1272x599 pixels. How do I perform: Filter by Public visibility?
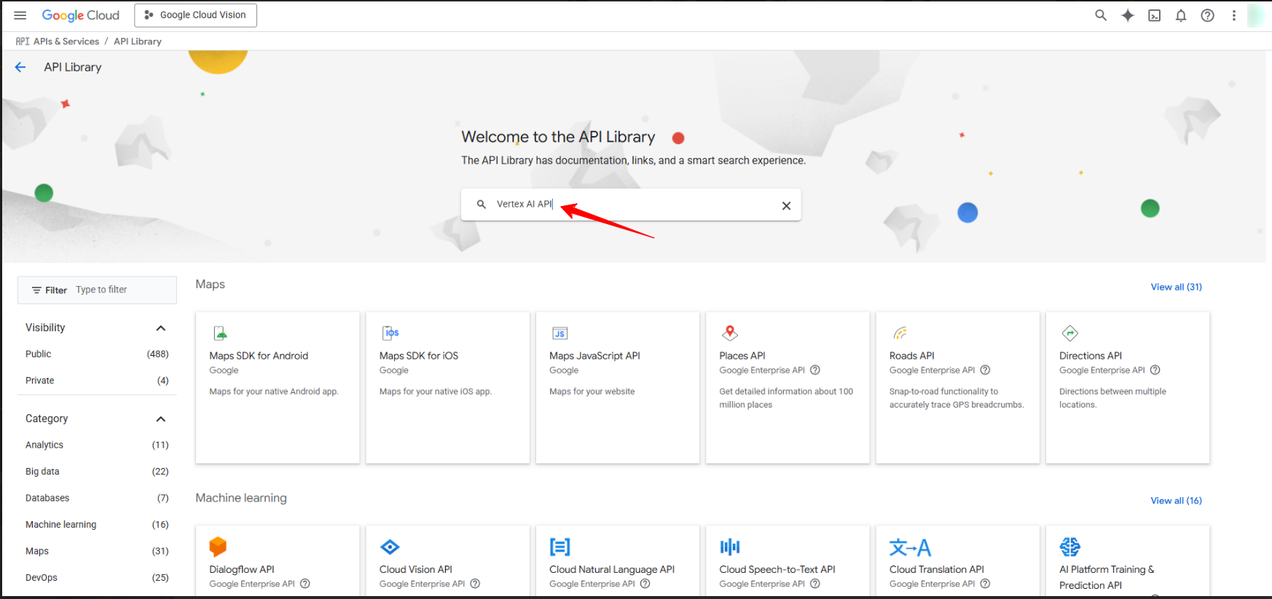pyautogui.click(x=39, y=354)
